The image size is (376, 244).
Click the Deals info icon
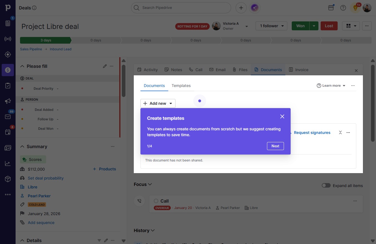pos(34,8)
